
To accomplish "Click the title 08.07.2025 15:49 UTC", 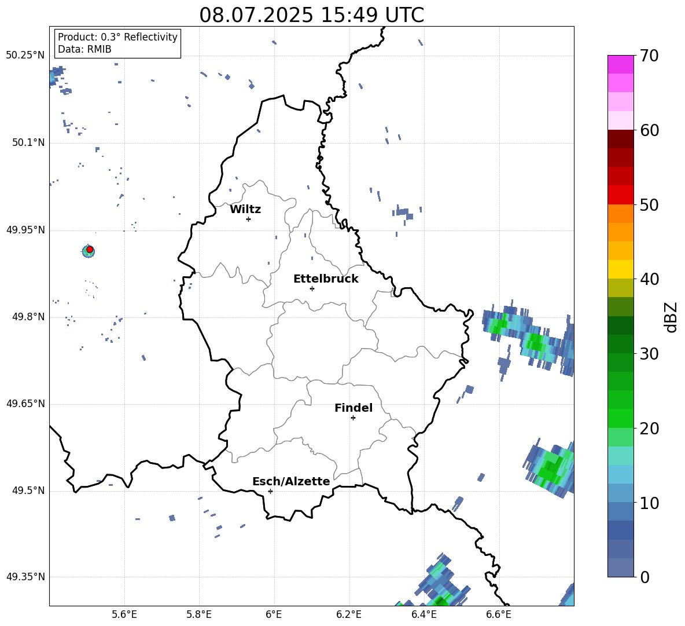I will (312, 15).
